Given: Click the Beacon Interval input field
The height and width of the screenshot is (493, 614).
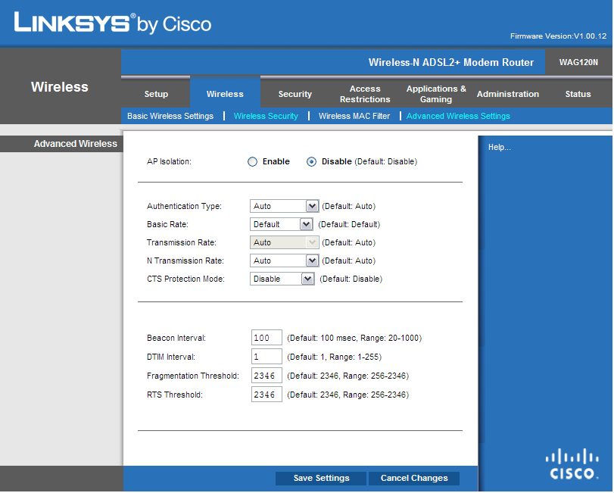Looking at the screenshot, I should point(266,338).
